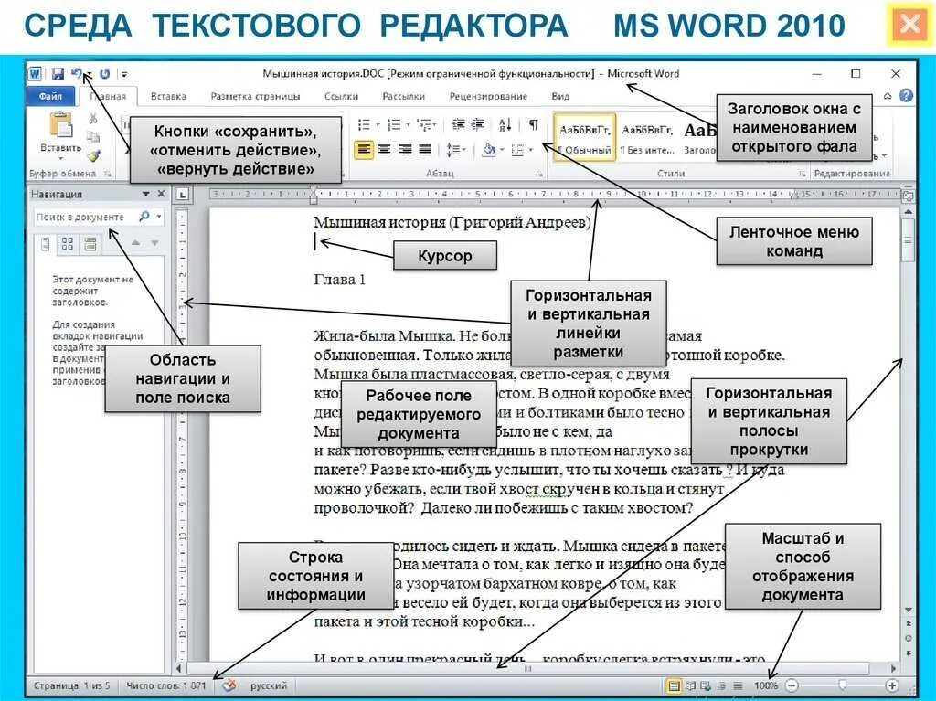Image resolution: width=936 pixels, height=701 pixels.
Task: Open the Абзац dialog launcher
Action: coord(539,175)
